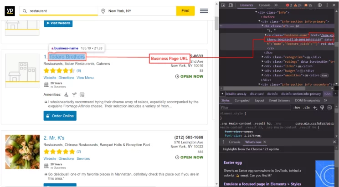The width and height of the screenshot is (339, 187).
Task: Click the Styles Filter input box
Action: (x=256, y=108)
